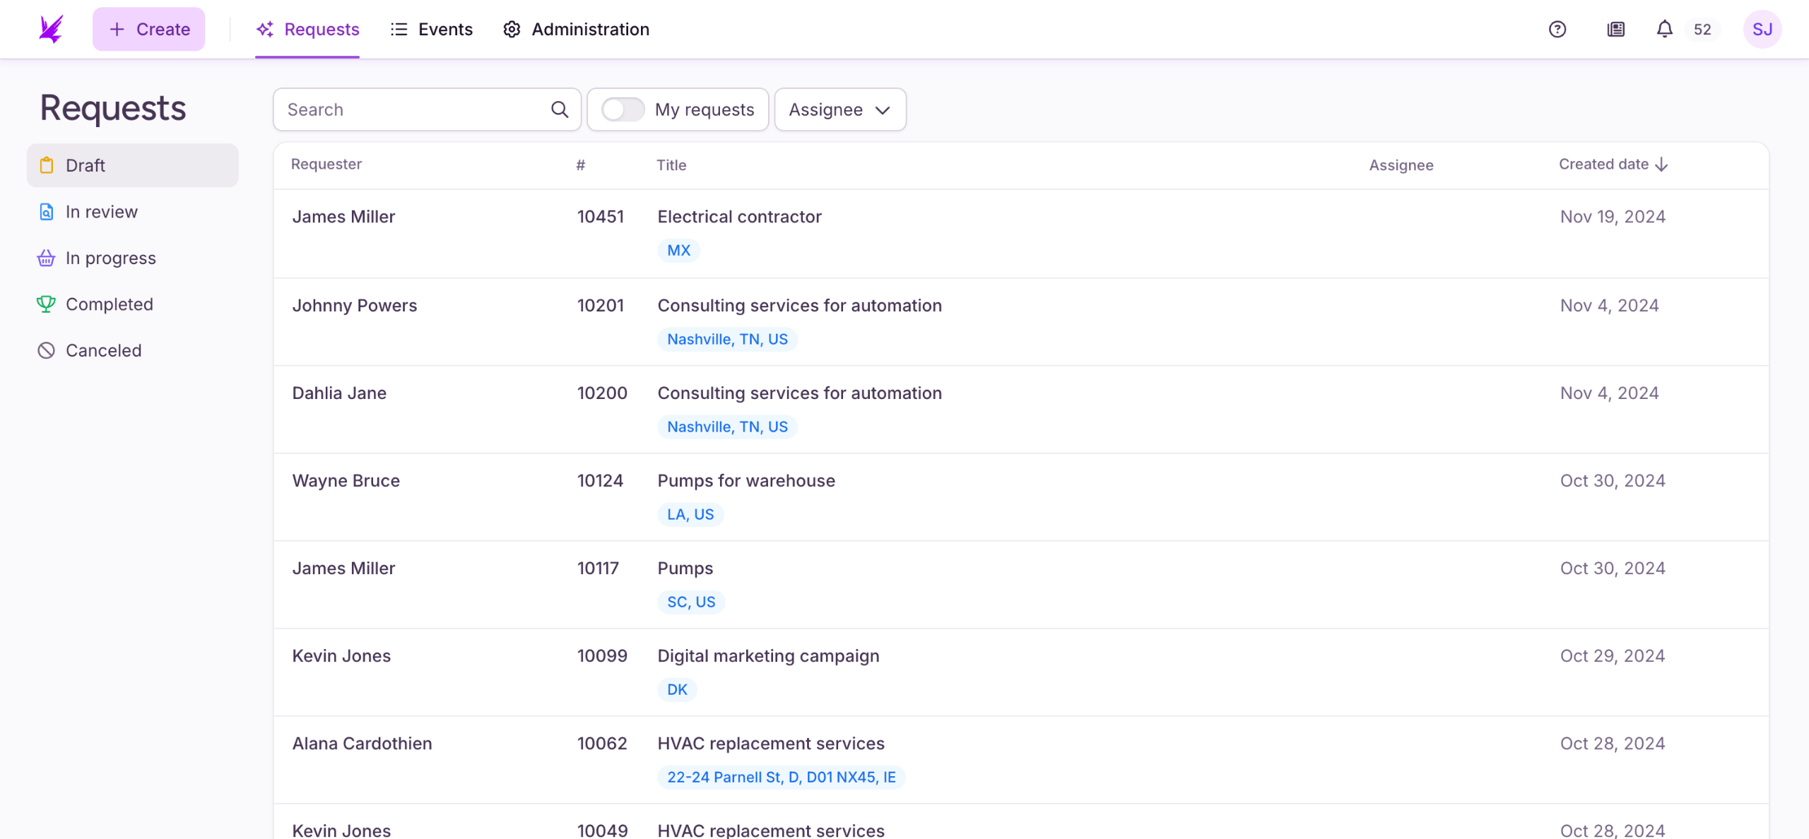Click the notifications bell icon
1809x839 pixels.
click(1664, 29)
